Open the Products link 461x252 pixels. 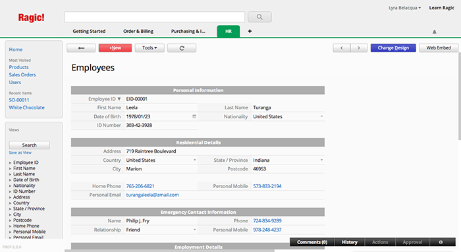[19, 67]
